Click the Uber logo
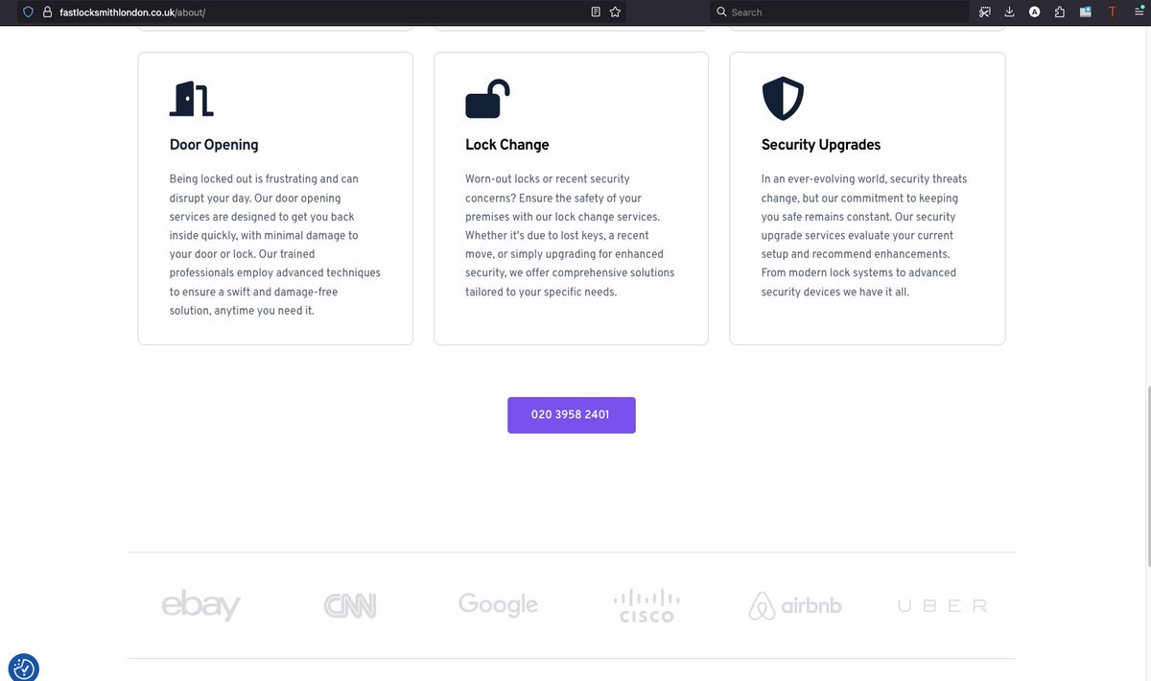Image resolution: width=1151 pixels, height=681 pixels. coord(942,605)
